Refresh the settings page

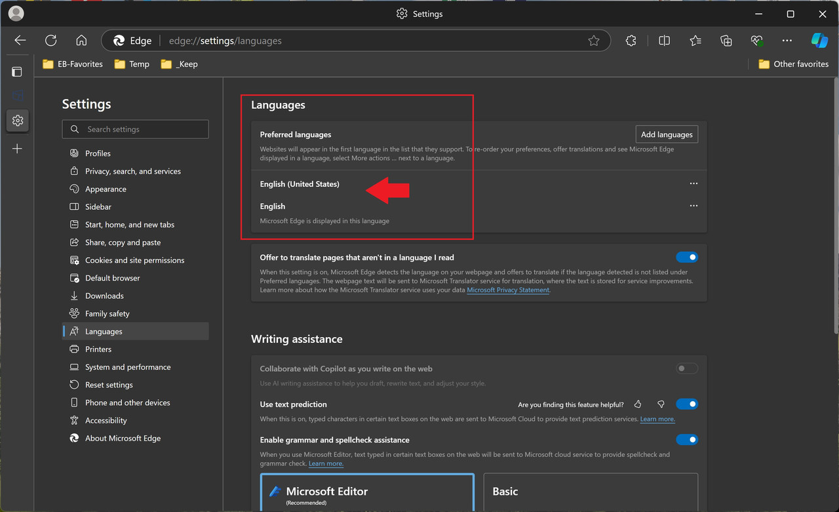click(51, 41)
